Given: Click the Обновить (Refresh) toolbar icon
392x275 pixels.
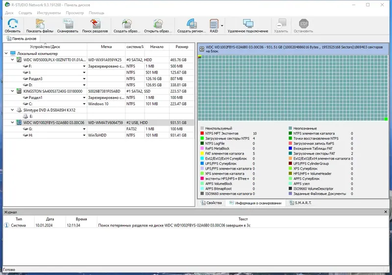Looking at the screenshot, I should tap(13, 25).
